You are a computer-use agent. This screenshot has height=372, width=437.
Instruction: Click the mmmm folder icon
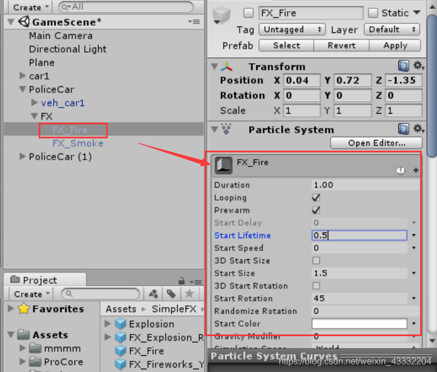35,348
